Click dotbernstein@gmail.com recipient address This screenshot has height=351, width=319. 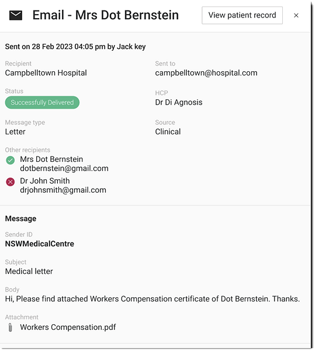[64, 168]
